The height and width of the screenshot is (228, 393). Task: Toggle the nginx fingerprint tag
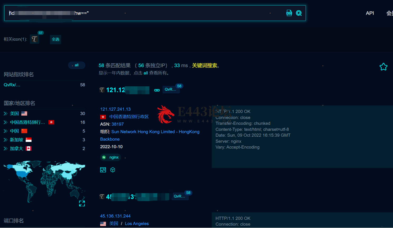[110, 157]
